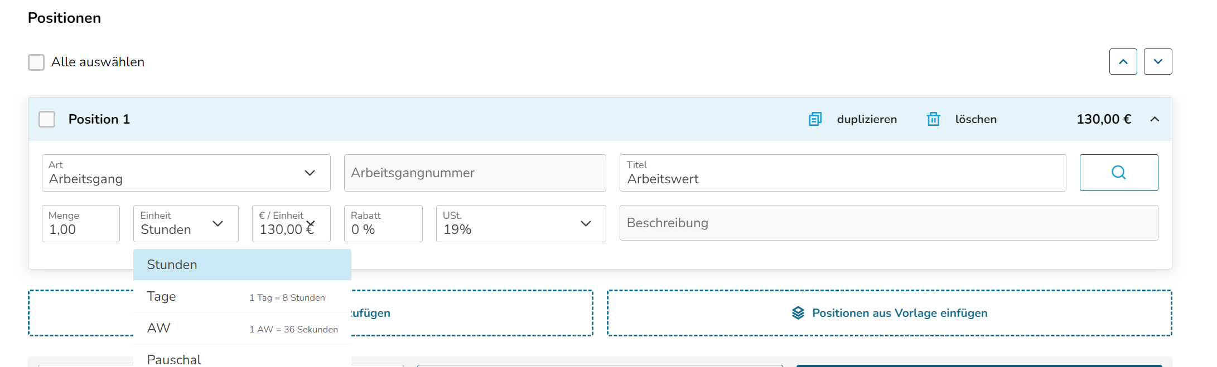Click into the Beschreibung field
The height and width of the screenshot is (367, 1217).
pos(888,223)
